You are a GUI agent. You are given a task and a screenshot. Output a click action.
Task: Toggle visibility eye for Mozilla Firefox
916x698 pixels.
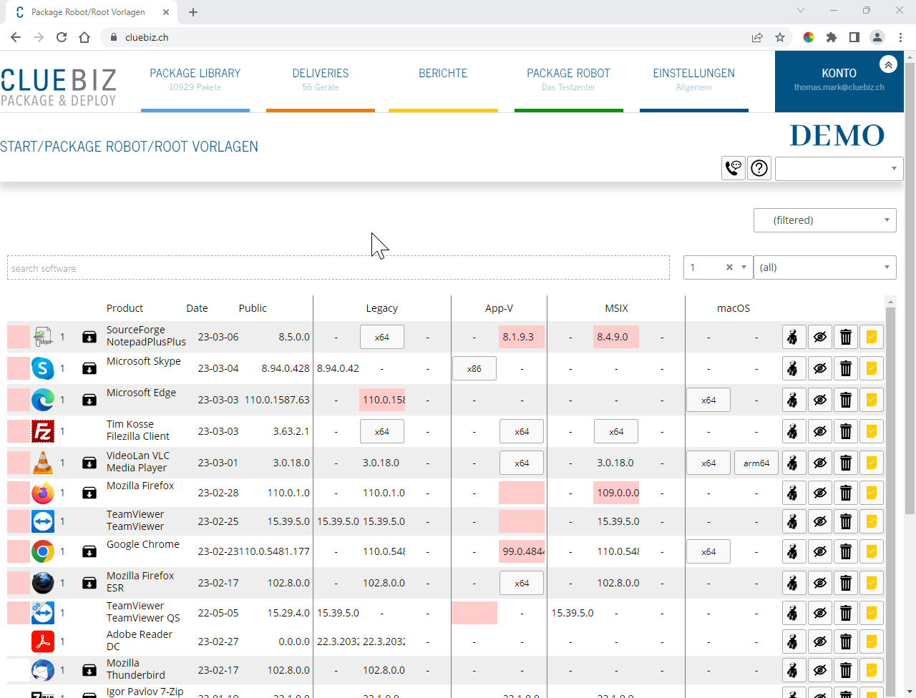(819, 493)
